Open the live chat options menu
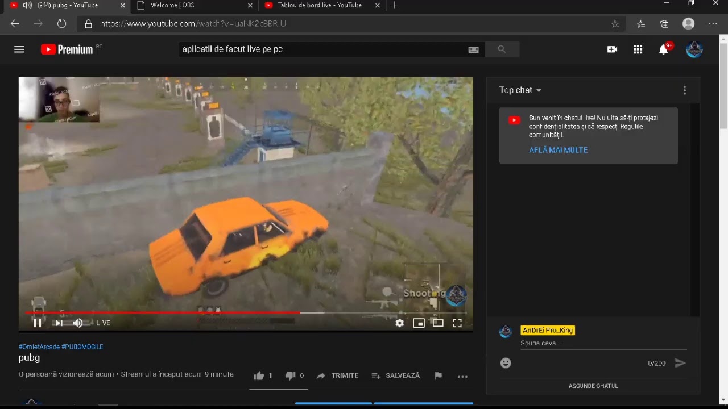The height and width of the screenshot is (409, 728). pyautogui.click(x=685, y=90)
